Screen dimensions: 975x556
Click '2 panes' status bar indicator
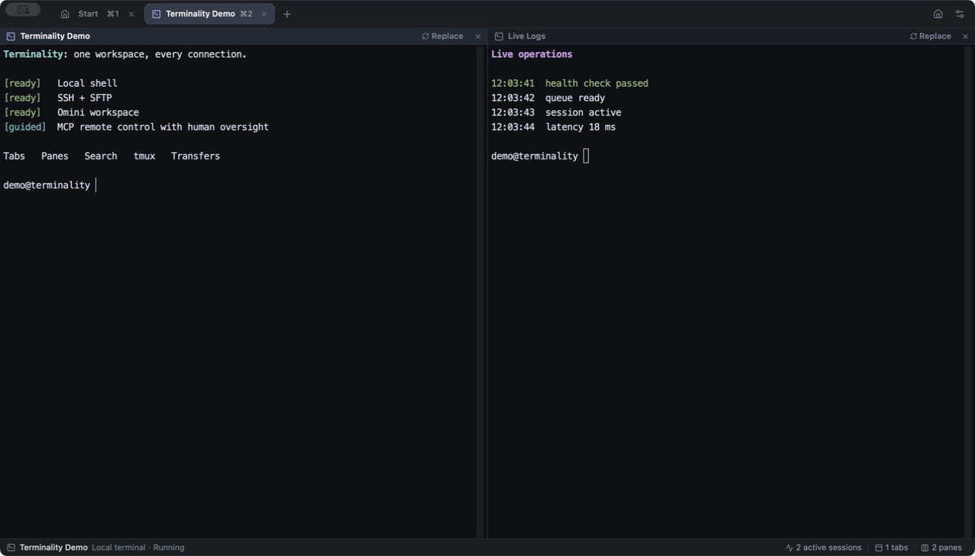pyautogui.click(x=942, y=547)
